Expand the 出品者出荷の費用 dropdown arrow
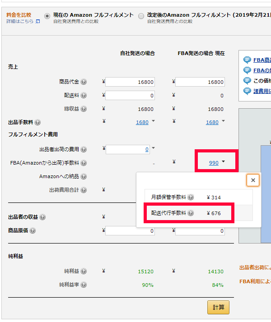This screenshot has height=322, width=271. point(154,148)
